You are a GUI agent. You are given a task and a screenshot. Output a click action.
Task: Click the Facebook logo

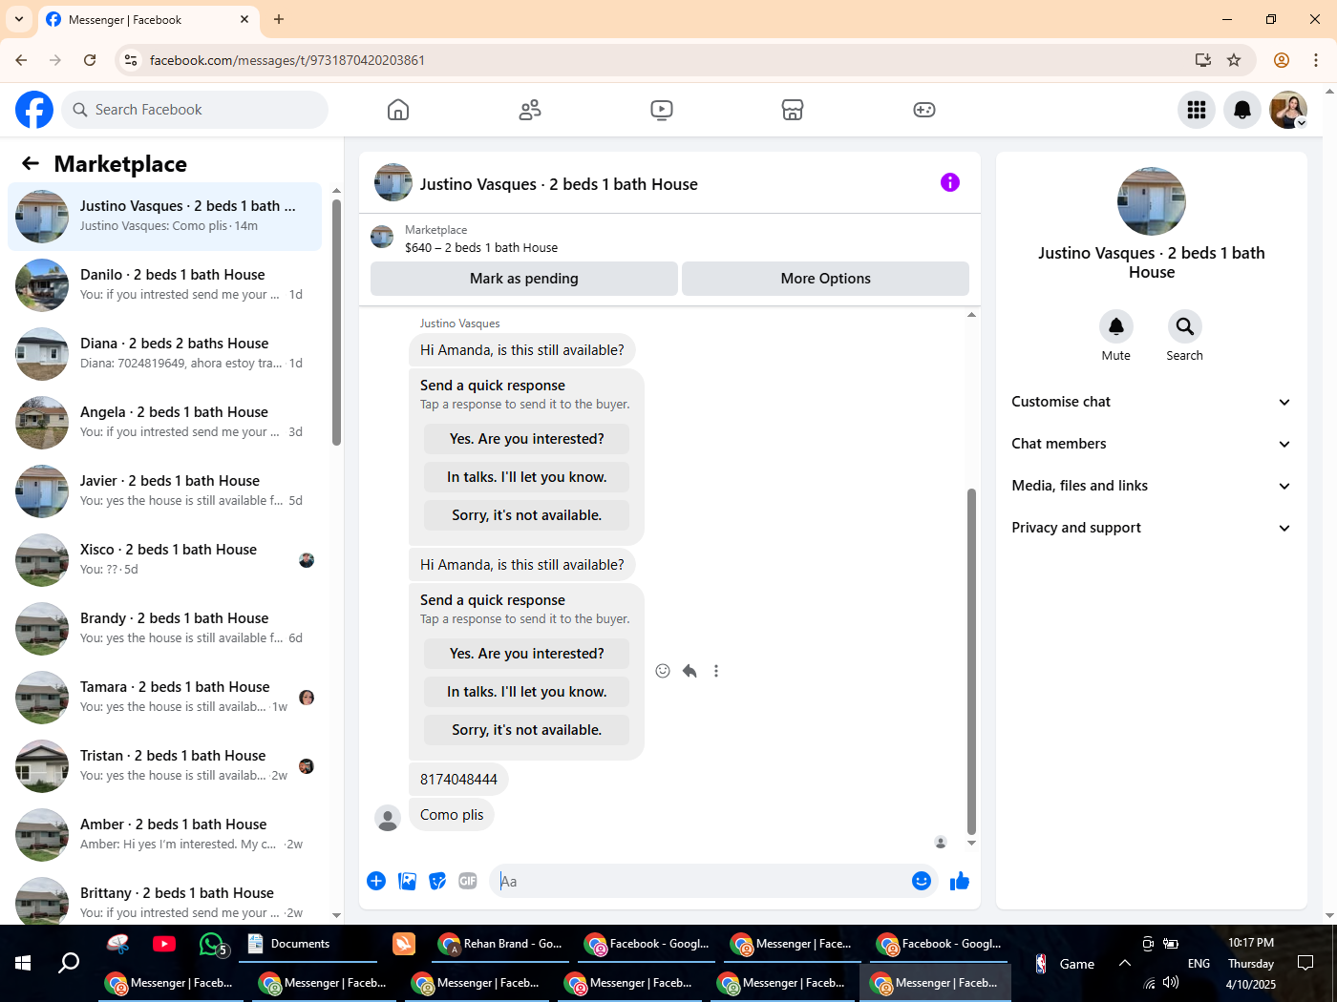click(x=34, y=110)
